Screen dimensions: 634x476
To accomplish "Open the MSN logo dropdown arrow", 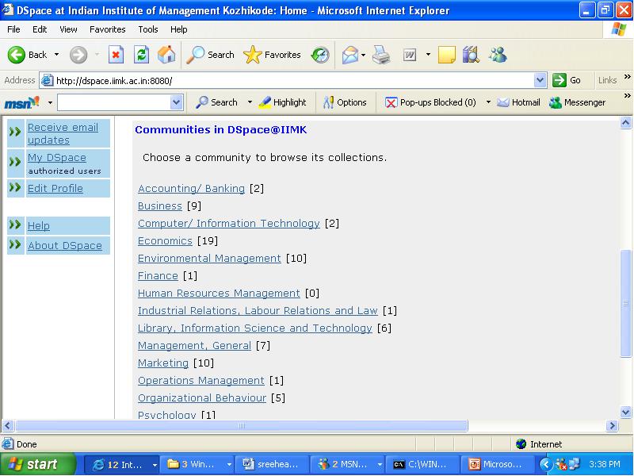I will [50, 102].
